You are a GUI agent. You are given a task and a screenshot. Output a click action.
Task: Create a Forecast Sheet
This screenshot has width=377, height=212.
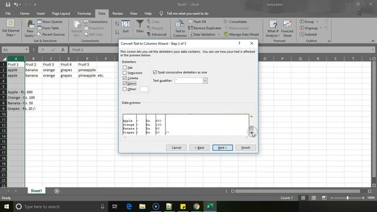coord(287,29)
